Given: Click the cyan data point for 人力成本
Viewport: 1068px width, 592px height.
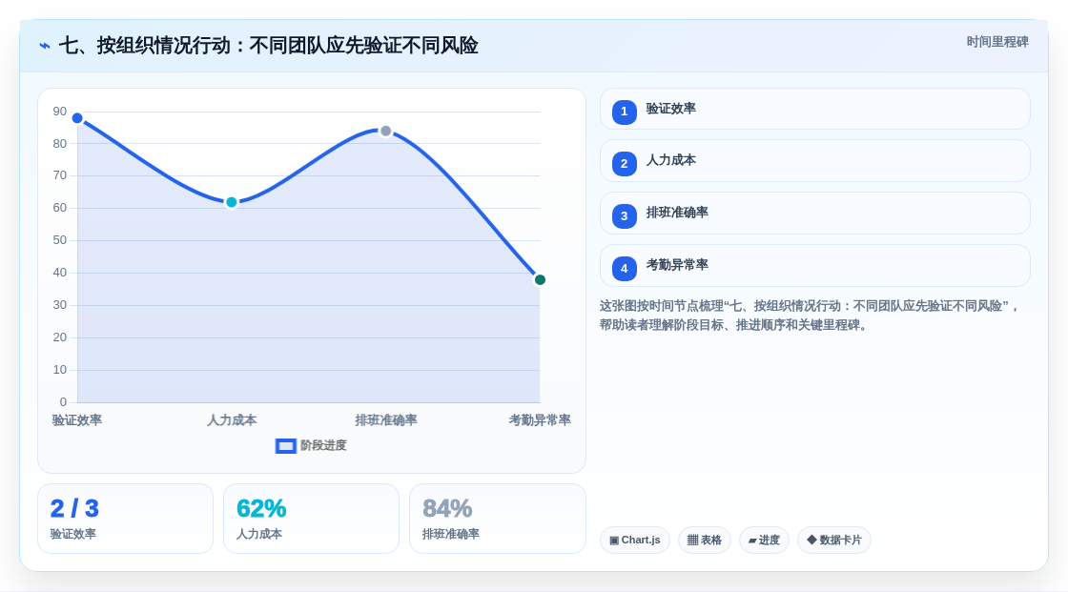Looking at the screenshot, I should (x=232, y=202).
